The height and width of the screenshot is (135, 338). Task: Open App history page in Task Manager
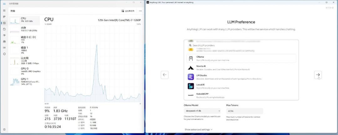(x=4, y=29)
